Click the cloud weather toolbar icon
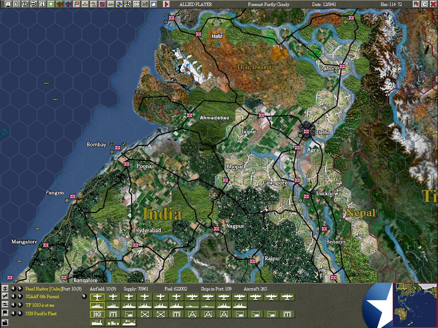Viewport: 438px width, 328px height. (x=154, y=4)
